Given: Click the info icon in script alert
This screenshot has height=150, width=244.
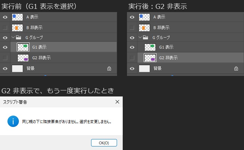Looking at the screenshot, I should tap(13, 121).
